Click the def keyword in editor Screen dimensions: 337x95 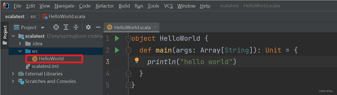click(145, 50)
